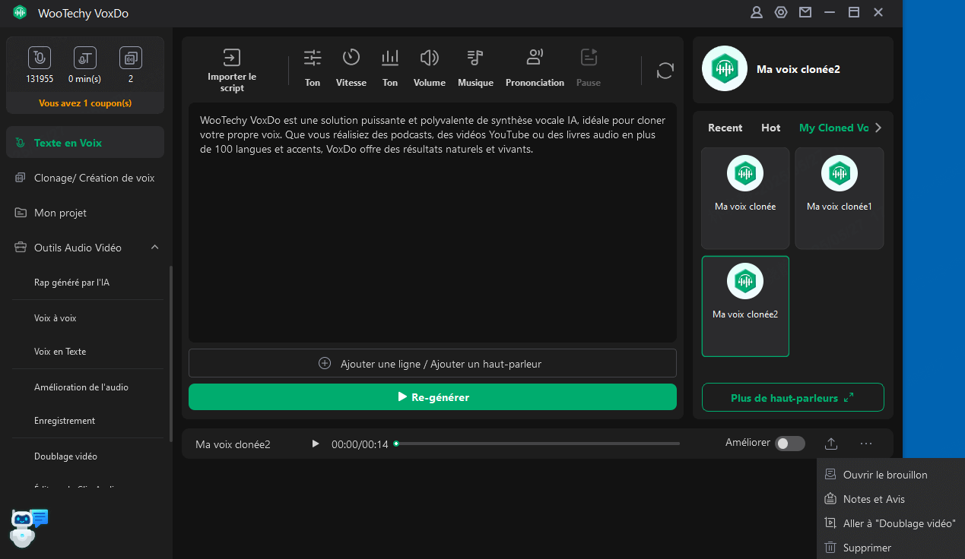
Task: Collapse the Outils Audio Vidéo section
Action: click(155, 248)
